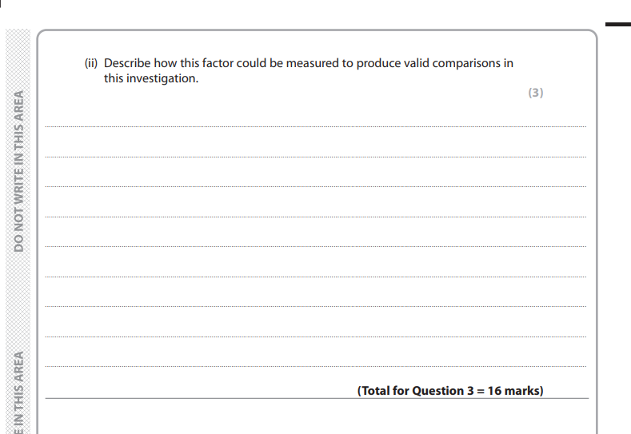The width and height of the screenshot is (631, 434).
Task: Click the first dotted answer line
Action: click(x=315, y=127)
